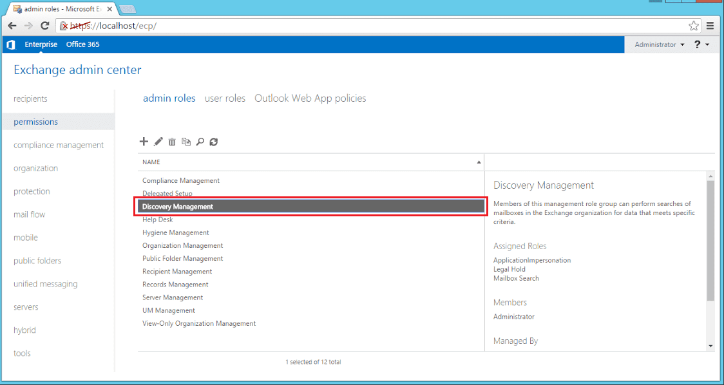
Task: Open the browser hamburger menu
Action: [x=709, y=26]
